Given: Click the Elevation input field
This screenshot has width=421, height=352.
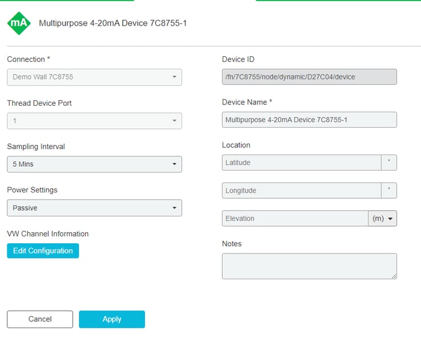Looking at the screenshot, I should pyautogui.click(x=295, y=219).
